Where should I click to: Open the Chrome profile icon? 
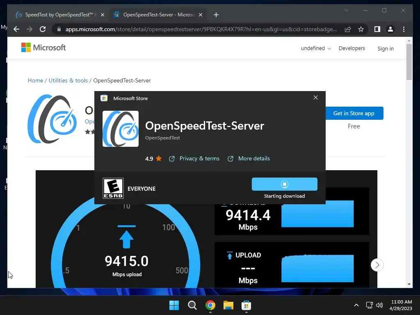point(390,29)
